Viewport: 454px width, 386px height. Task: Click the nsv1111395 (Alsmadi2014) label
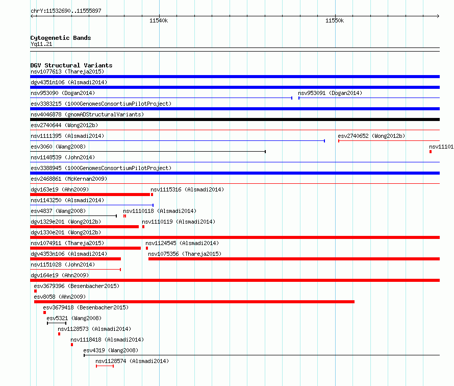[67, 136]
